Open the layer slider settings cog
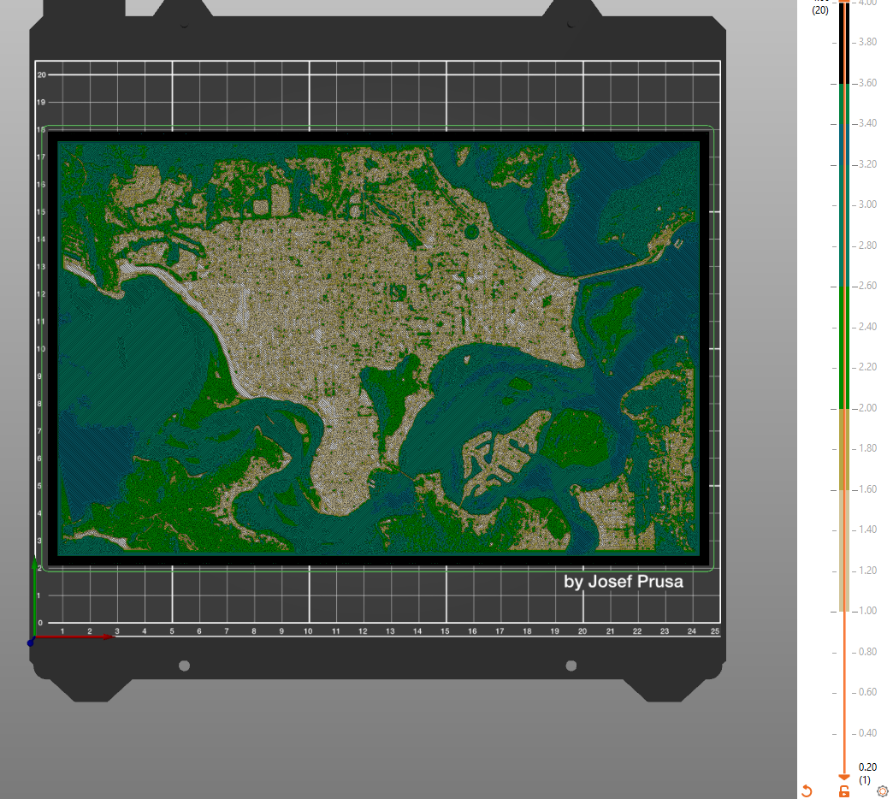 click(882, 791)
